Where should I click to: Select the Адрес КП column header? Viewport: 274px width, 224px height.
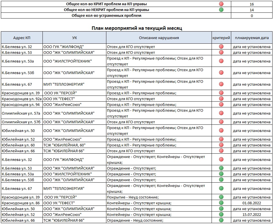click(x=22, y=38)
